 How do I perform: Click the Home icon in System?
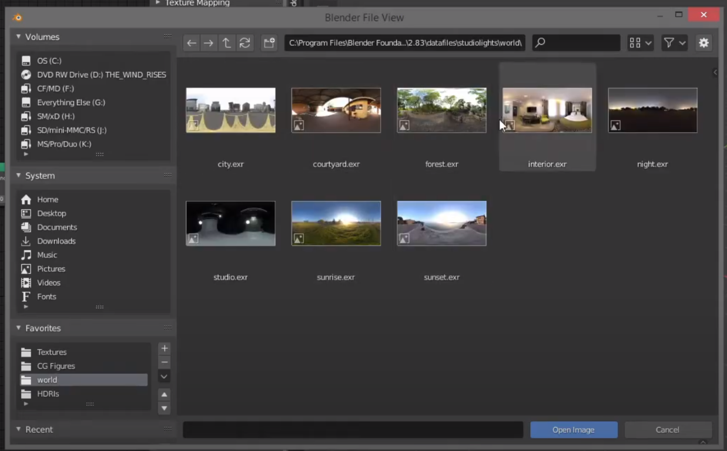[26, 200]
